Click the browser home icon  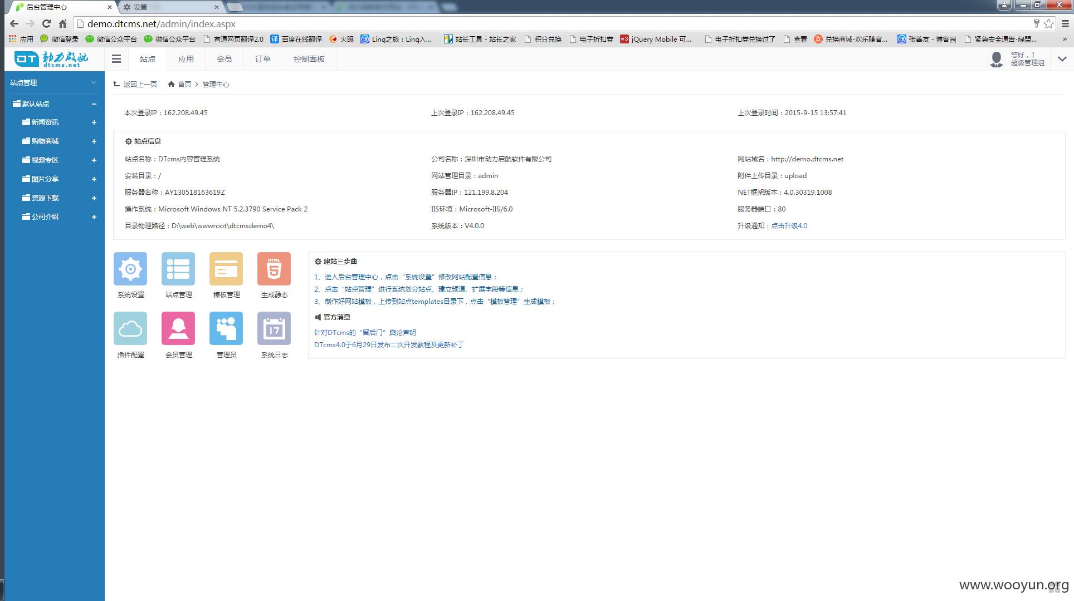pyautogui.click(x=63, y=24)
